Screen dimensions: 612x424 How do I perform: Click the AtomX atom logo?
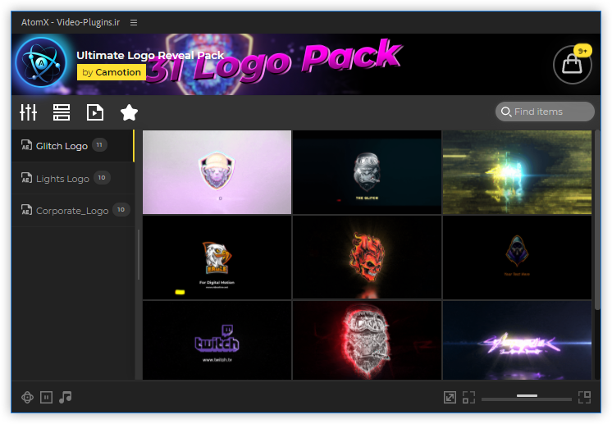41,63
